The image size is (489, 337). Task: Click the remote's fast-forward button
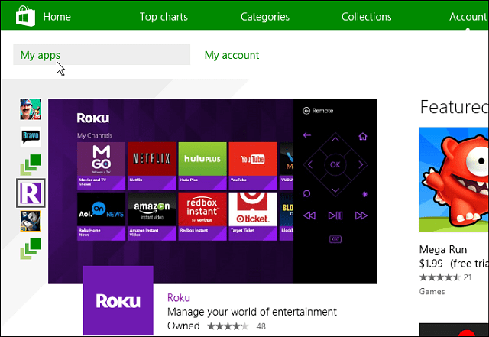pyautogui.click(x=361, y=215)
